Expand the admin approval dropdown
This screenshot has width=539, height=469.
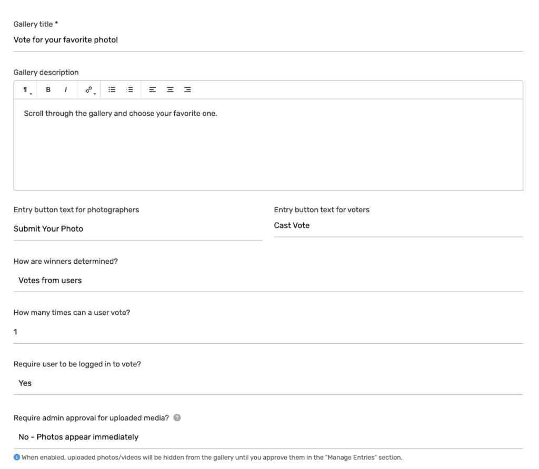(x=268, y=437)
